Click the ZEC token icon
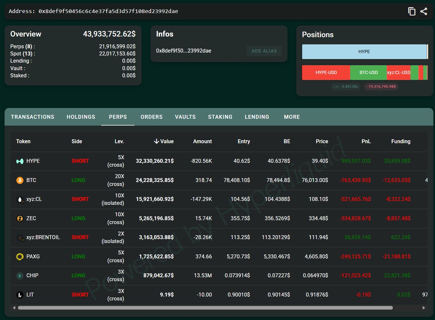Screen dimensions: 435x320 (20, 219)
